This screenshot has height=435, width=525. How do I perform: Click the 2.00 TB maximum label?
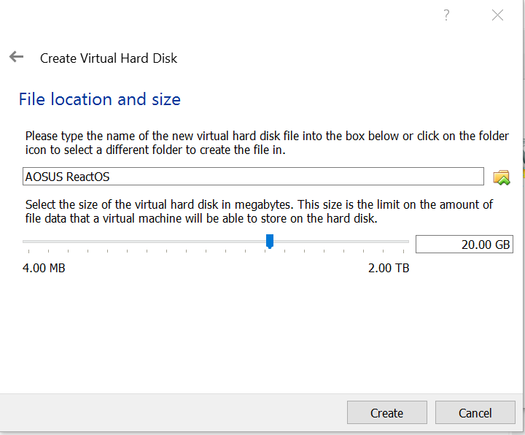(x=389, y=268)
